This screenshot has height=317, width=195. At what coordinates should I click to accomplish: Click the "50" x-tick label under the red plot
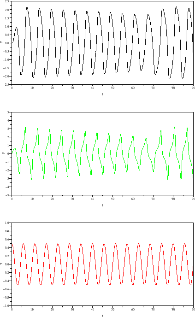pos(112,310)
